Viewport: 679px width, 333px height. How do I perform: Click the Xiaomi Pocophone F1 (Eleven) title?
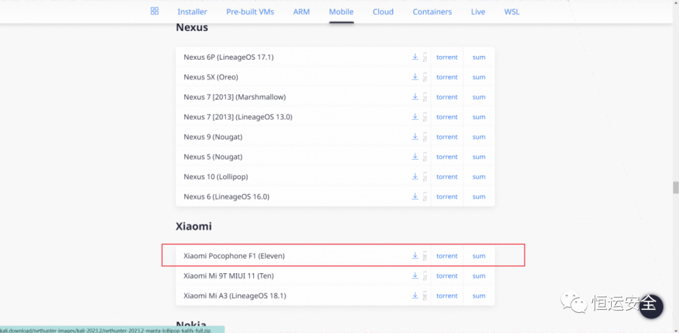(x=235, y=256)
